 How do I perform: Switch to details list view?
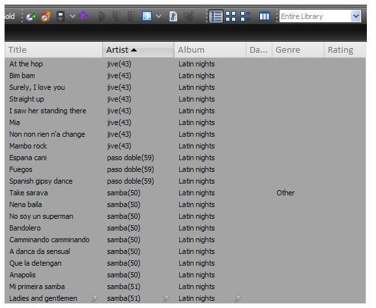pos(216,16)
